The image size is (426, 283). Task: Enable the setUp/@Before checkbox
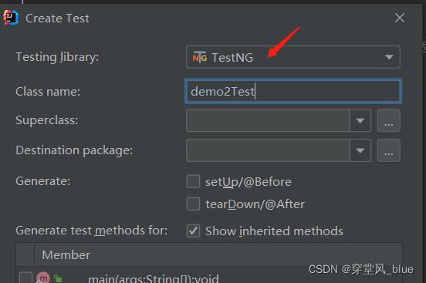[193, 181]
